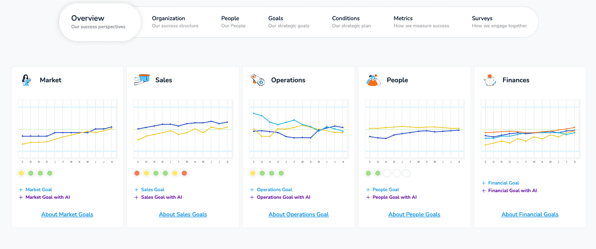This screenshot has width=596, height=249.
Task: Select the yellow status dot under Market chart
Action: click(x=21, y=173)
